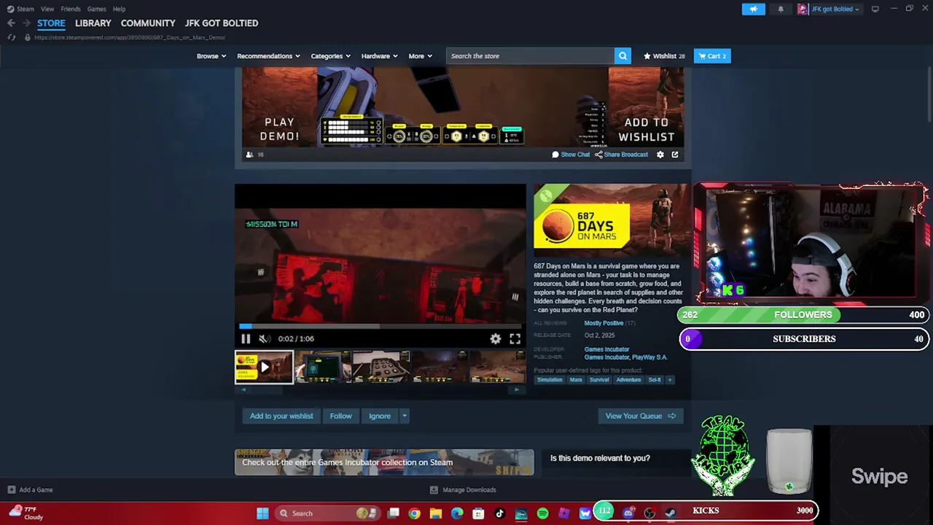Click PLAY DEMO! on the broadcast banner
This screenshot has width=933, height=525.
[x=280, y=129]
